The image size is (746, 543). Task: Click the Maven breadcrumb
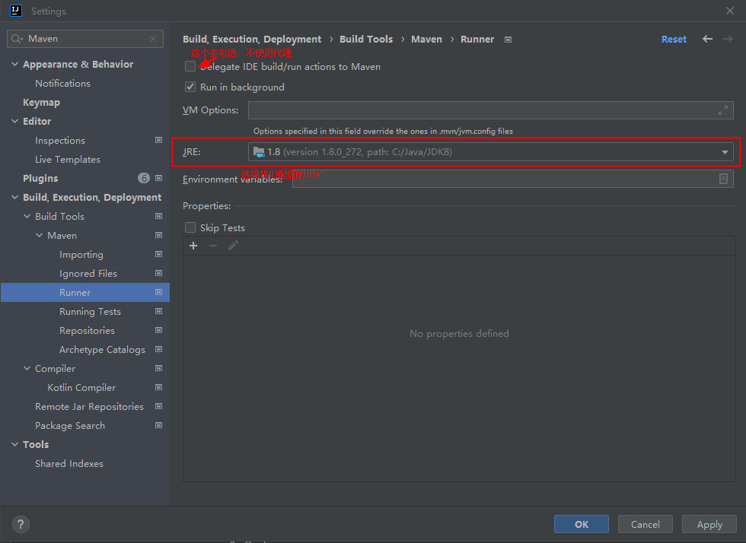(426, 39)
